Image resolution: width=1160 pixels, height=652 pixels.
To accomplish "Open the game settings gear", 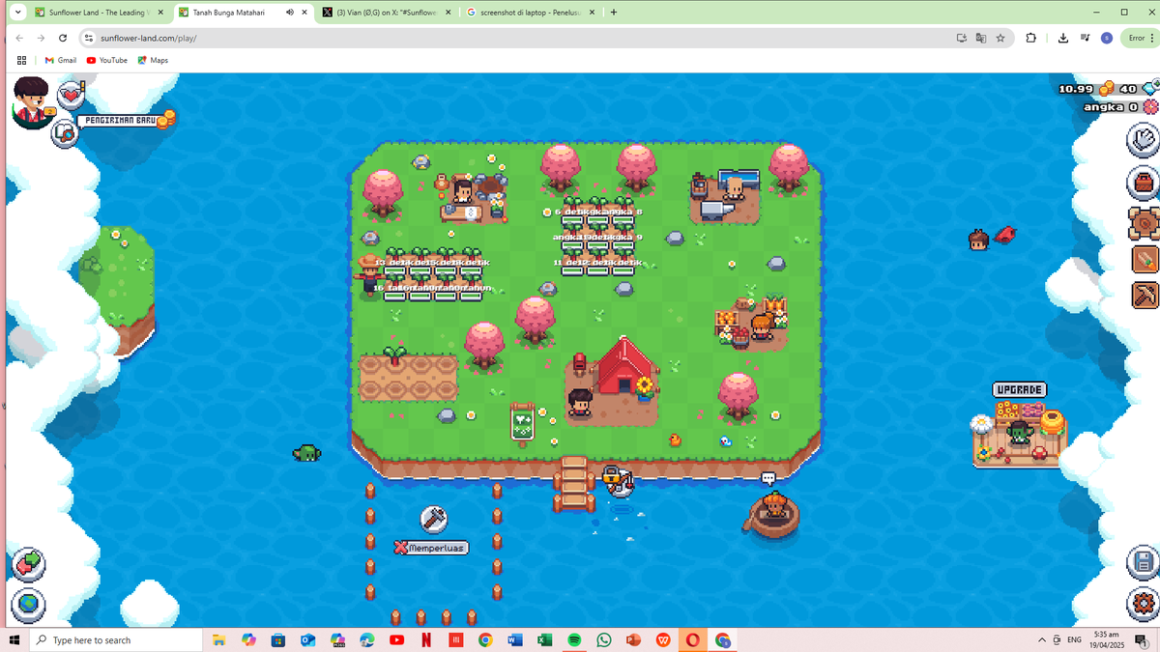I will [1143, 604].
